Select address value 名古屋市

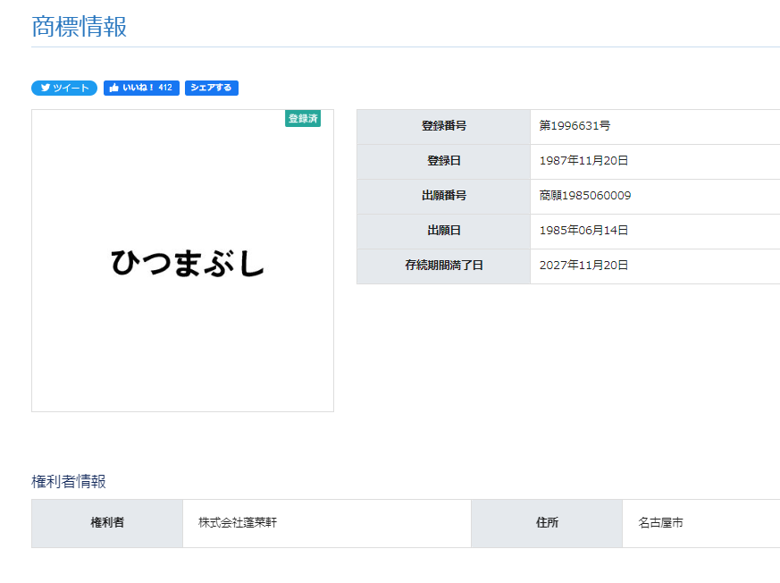(660, 522)
